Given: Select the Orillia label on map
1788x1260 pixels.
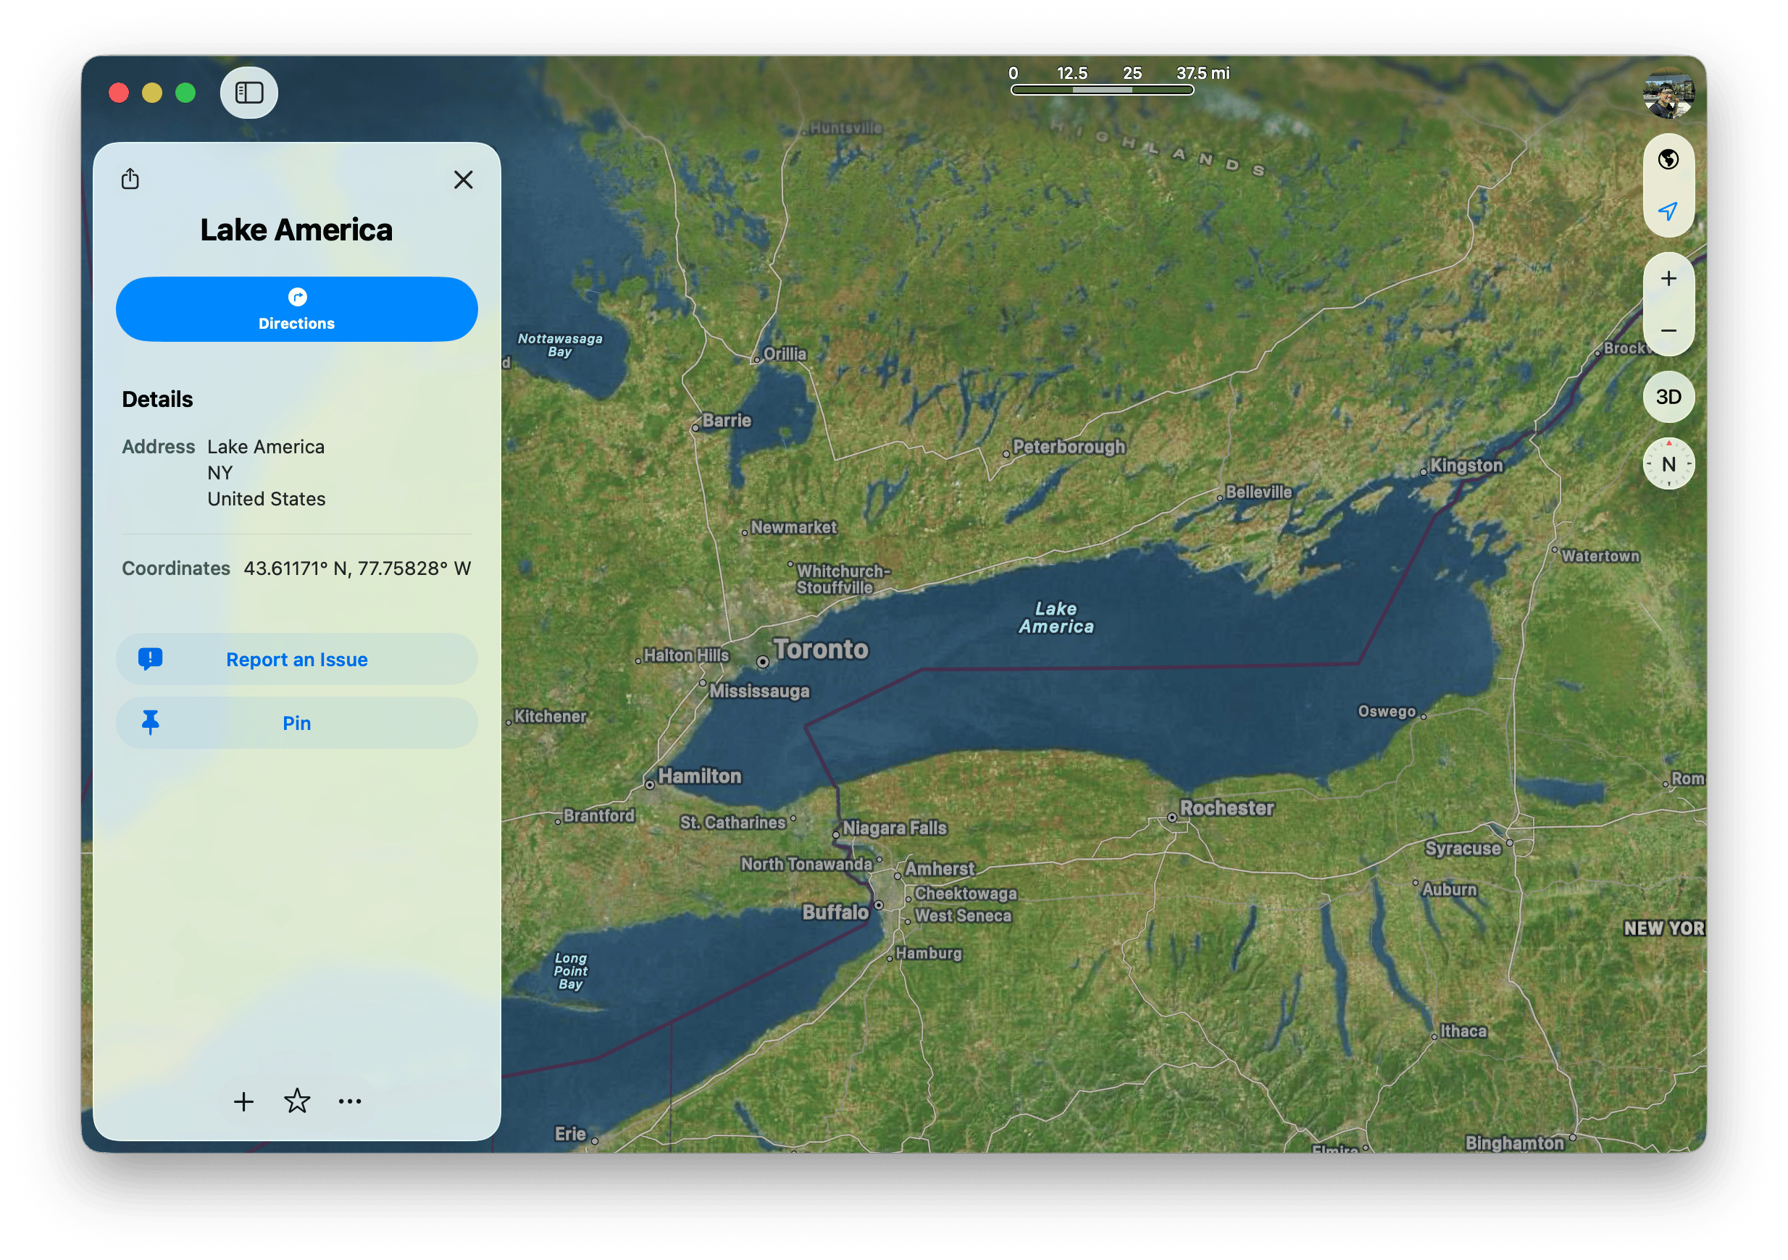Looking at the screenshot, I should 784,353.
